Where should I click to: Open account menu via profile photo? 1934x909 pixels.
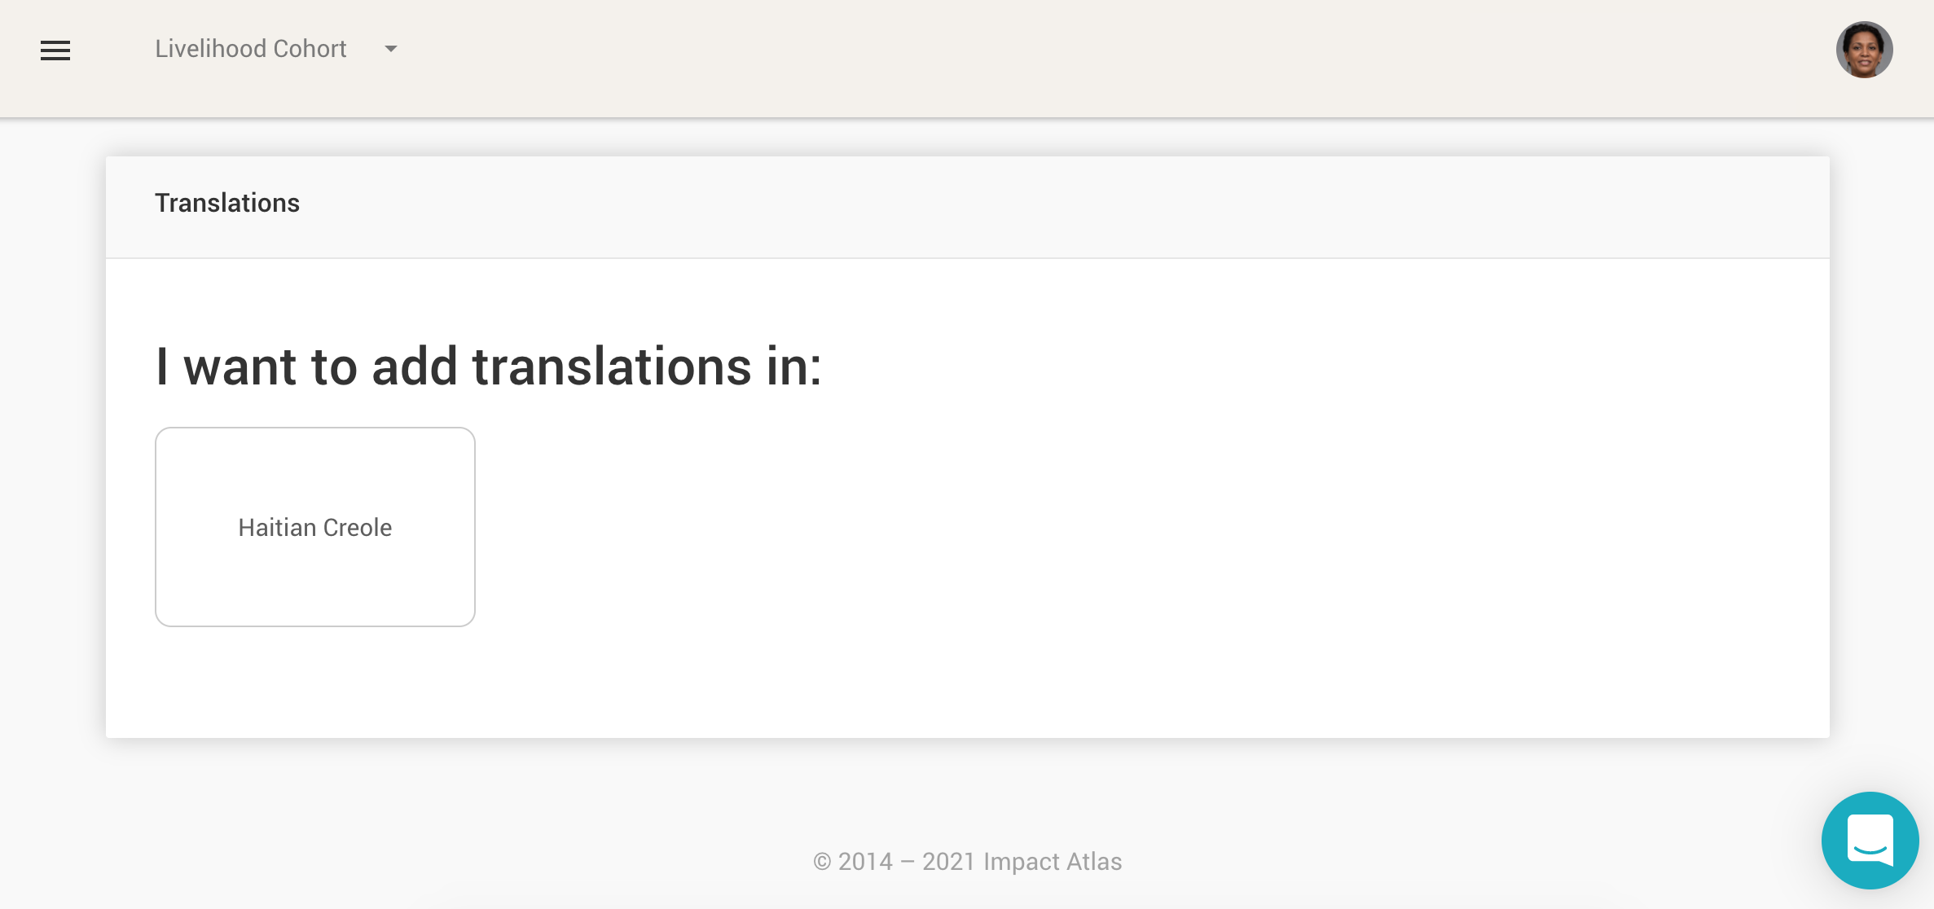pyautogui.click(x=1864, y=50)
